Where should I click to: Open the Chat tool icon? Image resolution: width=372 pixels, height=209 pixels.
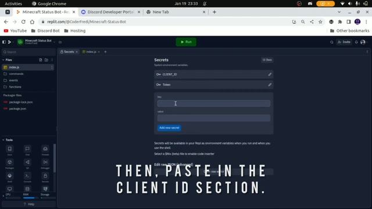(x=27, y=149)
